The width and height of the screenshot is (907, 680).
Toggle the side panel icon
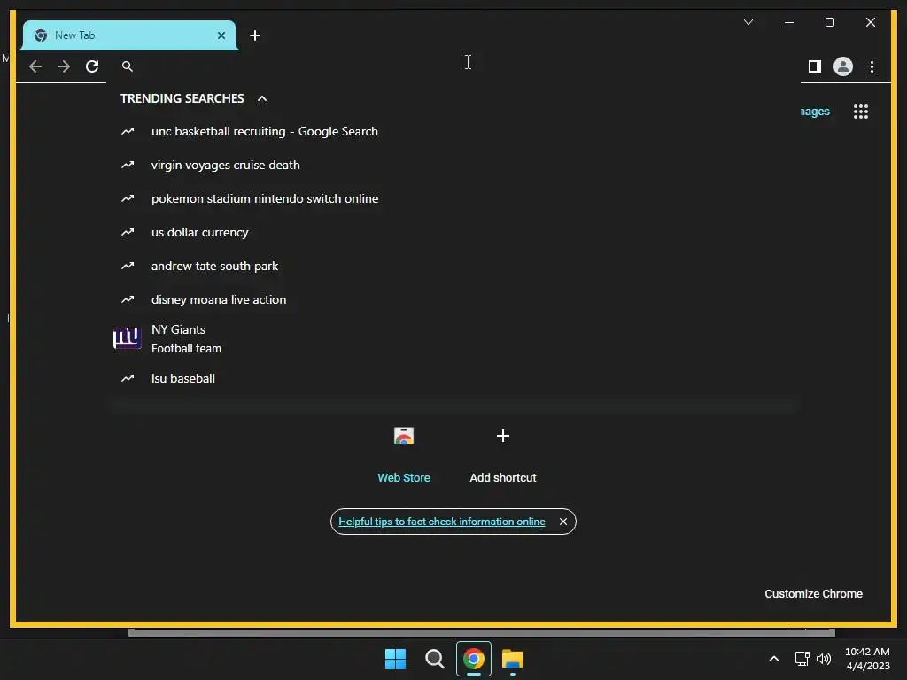(815, 66)
